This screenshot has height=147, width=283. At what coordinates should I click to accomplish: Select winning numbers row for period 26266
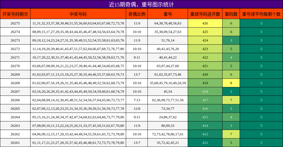[78, 100]
